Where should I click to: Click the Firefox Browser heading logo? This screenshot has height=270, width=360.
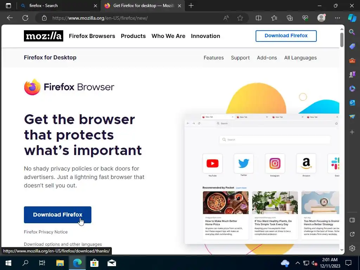69,87
